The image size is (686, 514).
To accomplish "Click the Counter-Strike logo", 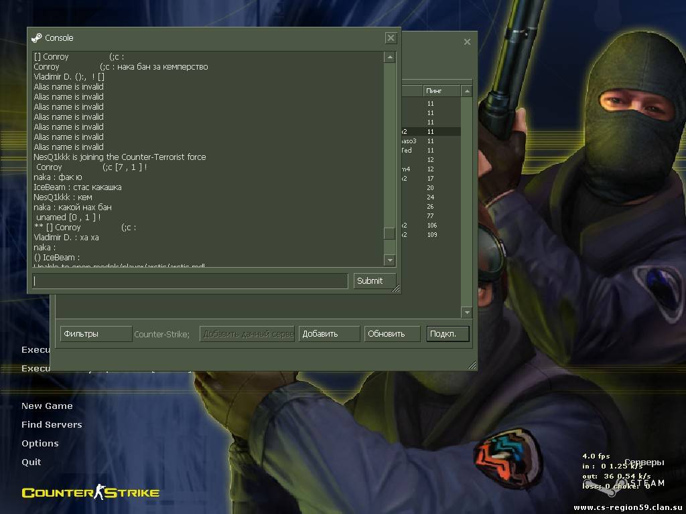I will point(90,493).
